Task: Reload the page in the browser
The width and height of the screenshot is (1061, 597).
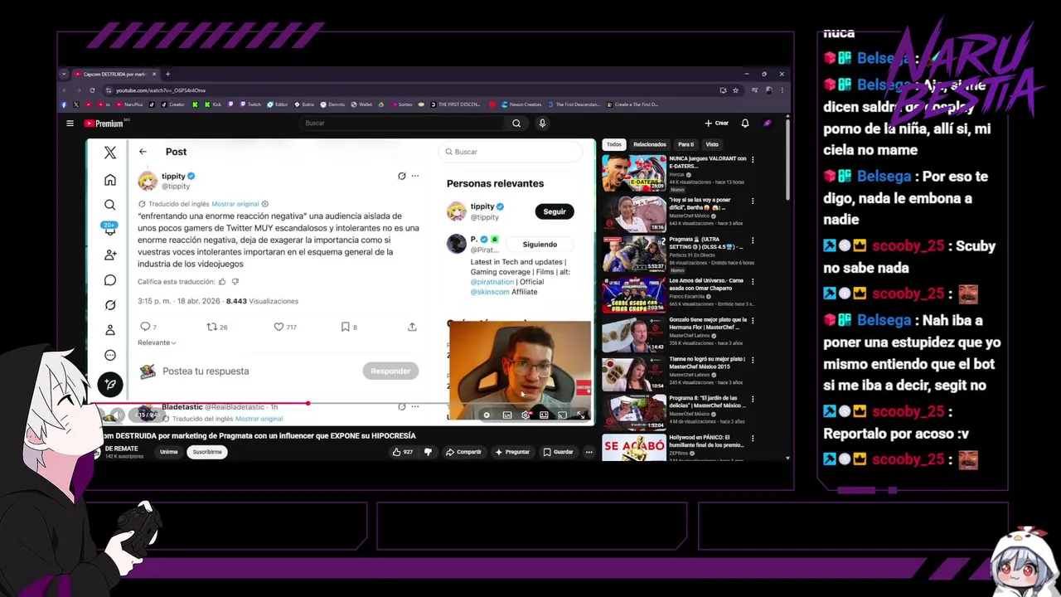Action: point(92,90)
